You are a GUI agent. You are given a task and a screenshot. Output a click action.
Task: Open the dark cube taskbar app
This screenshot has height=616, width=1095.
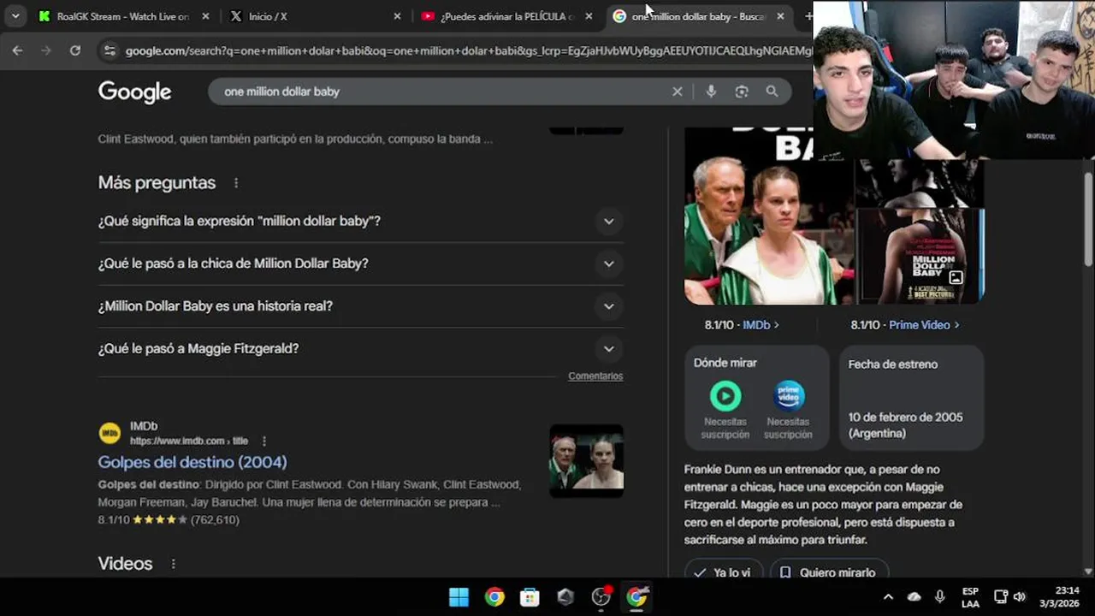(565, 597)
